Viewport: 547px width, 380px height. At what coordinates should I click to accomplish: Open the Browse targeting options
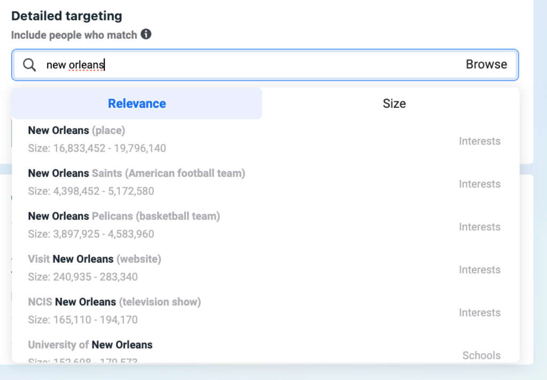click(x=486, y=65)
